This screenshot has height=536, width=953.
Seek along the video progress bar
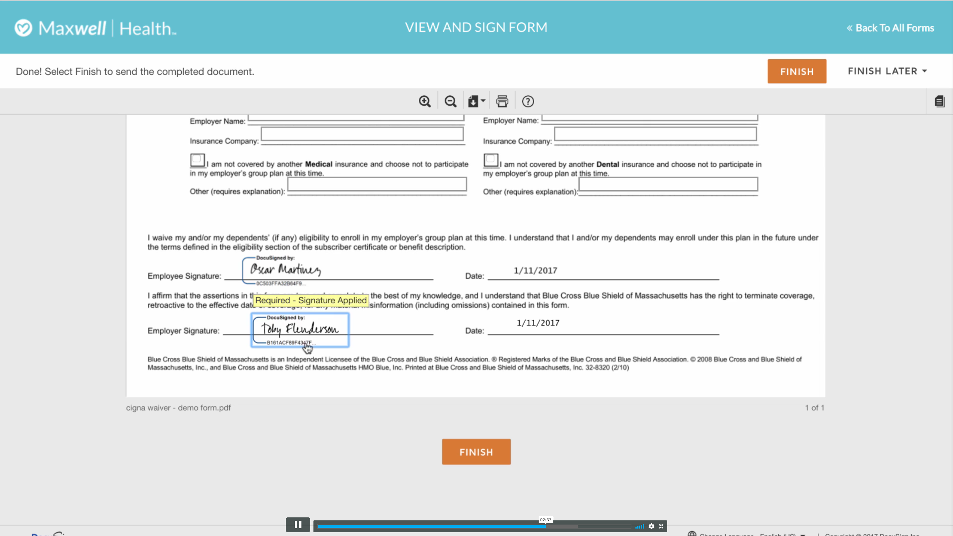(x=447, y=526)
